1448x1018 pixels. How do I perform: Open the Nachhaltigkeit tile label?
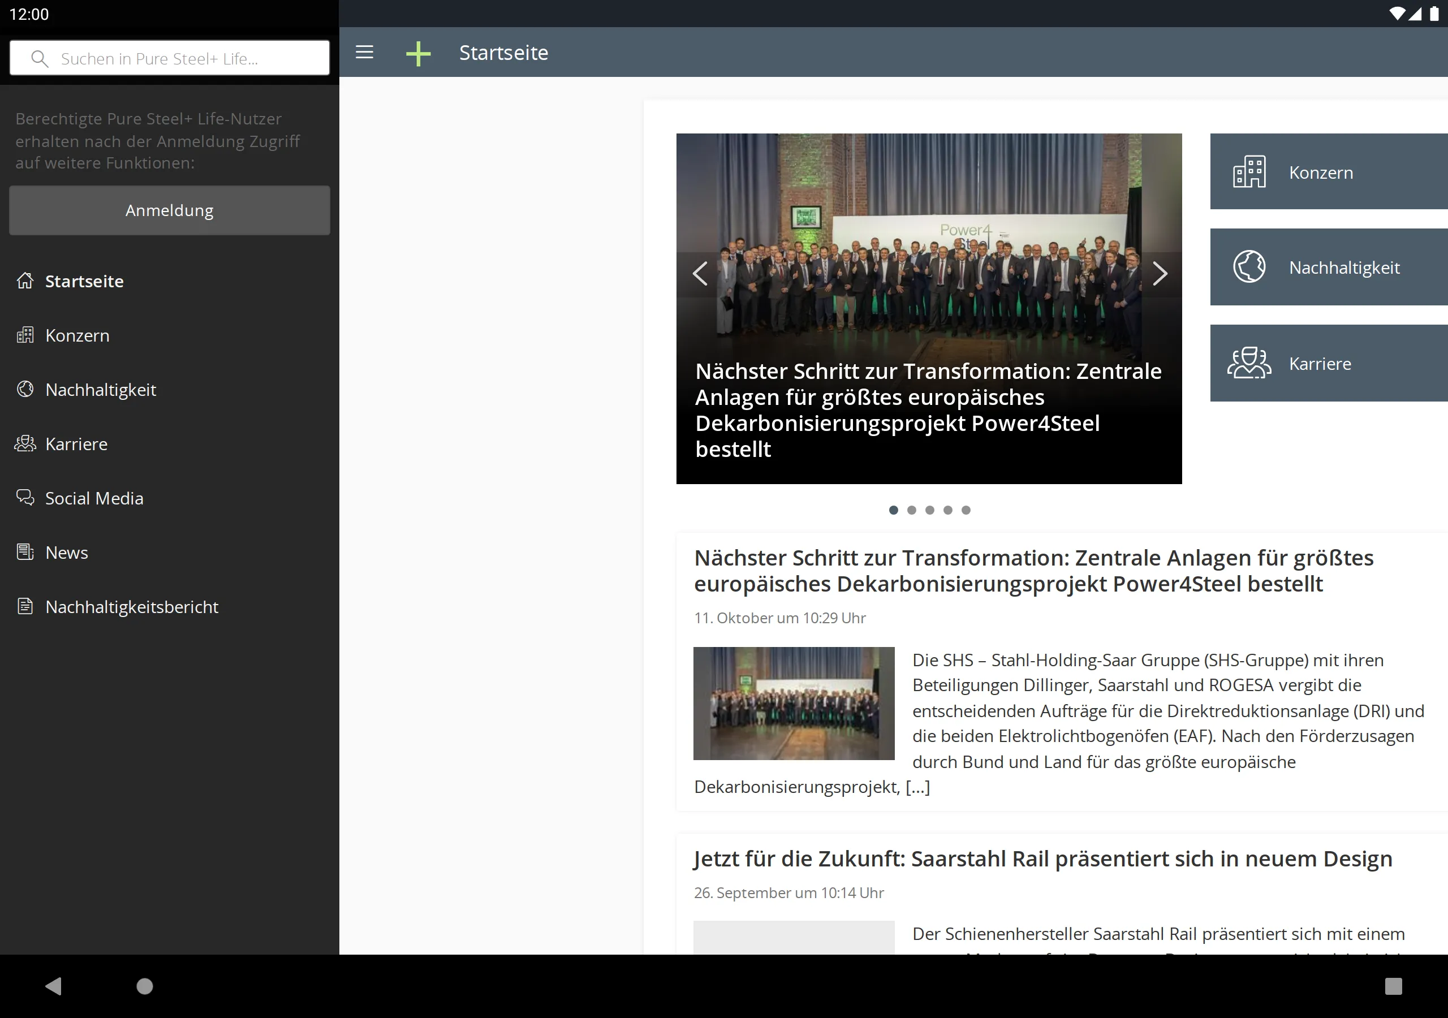pyautogui.click(x=1344, y=268)
